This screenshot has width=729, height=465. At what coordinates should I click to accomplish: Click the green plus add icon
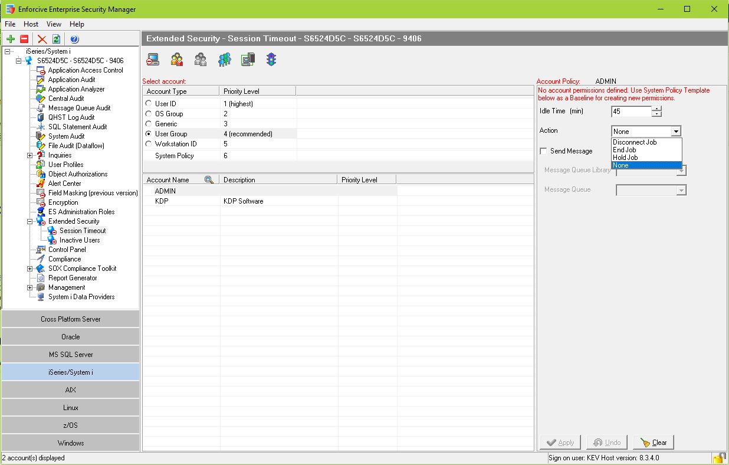10,39
